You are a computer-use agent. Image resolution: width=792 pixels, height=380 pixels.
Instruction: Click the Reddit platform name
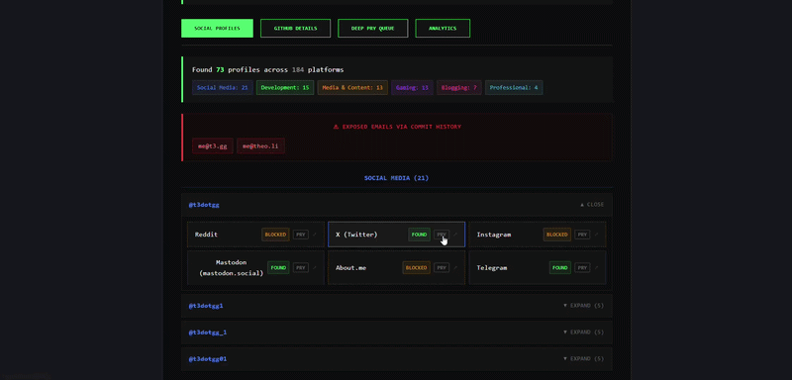(x=207, y=235)
